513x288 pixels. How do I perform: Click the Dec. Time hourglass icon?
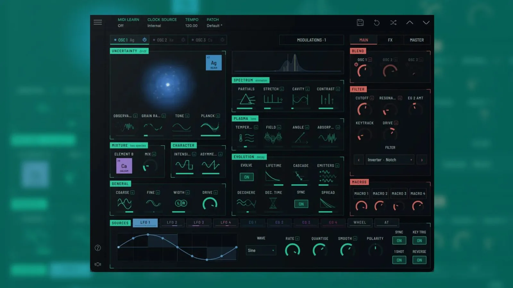point(273,203)
